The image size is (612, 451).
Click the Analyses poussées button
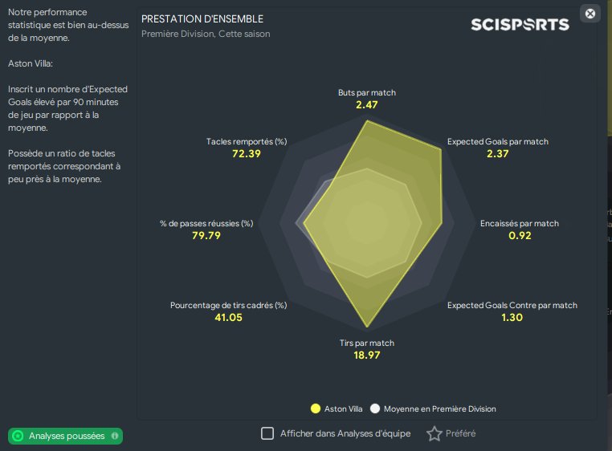click(x=65, y=436)
